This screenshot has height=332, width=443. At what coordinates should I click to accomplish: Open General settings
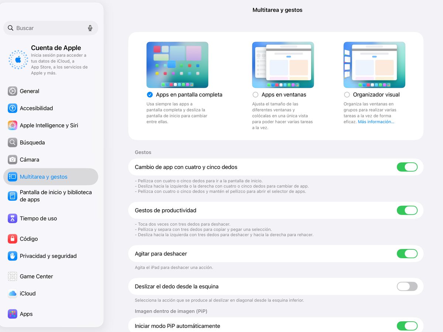pos(51,91)
